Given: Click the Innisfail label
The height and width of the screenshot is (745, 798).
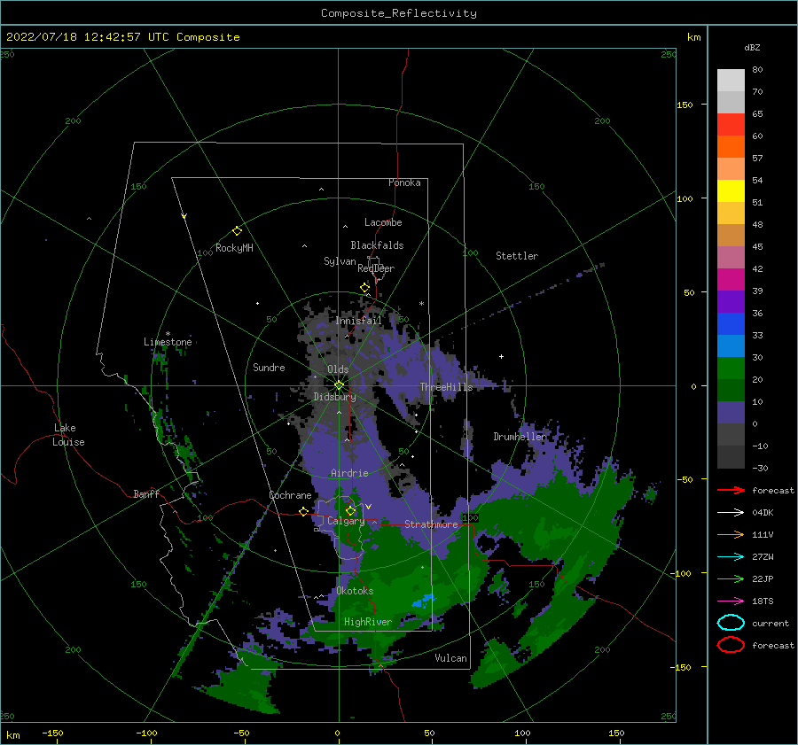Looking at the screenshot, I should 358,321.
